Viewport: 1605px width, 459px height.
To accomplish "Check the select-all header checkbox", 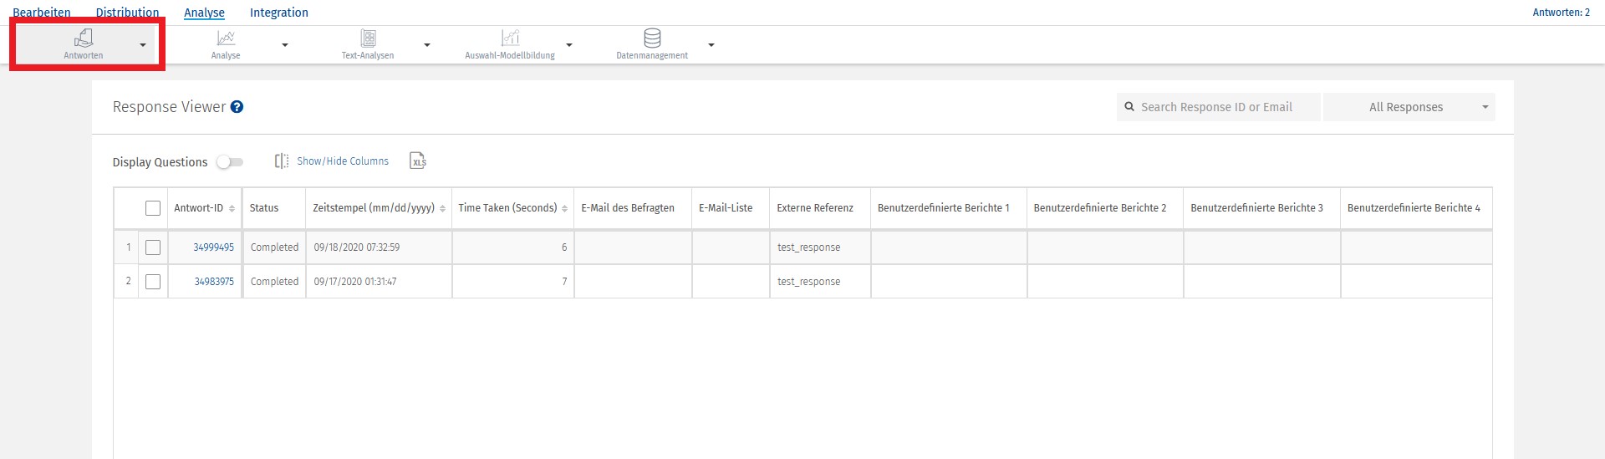I will click(x=153, y=208).
